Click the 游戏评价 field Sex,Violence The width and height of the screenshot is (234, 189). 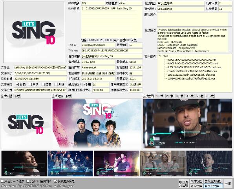pos(181,9)
